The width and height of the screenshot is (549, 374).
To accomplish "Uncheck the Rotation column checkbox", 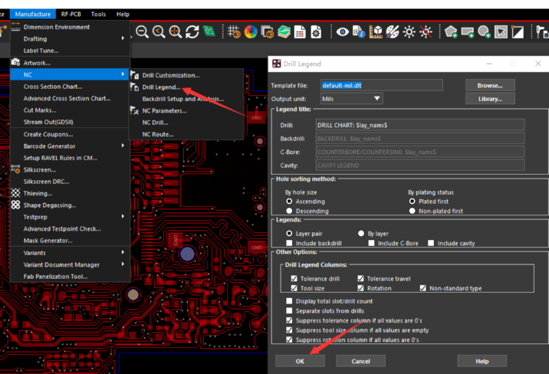I will (x=360, y=288).
